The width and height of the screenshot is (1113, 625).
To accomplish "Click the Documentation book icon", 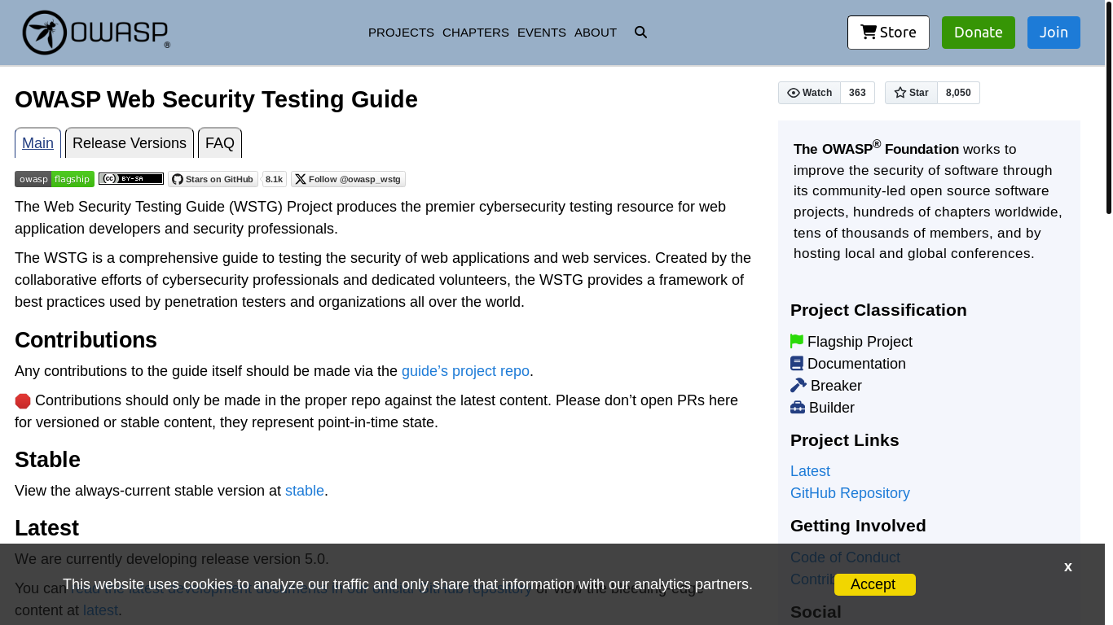I will (x=797, y=363).
